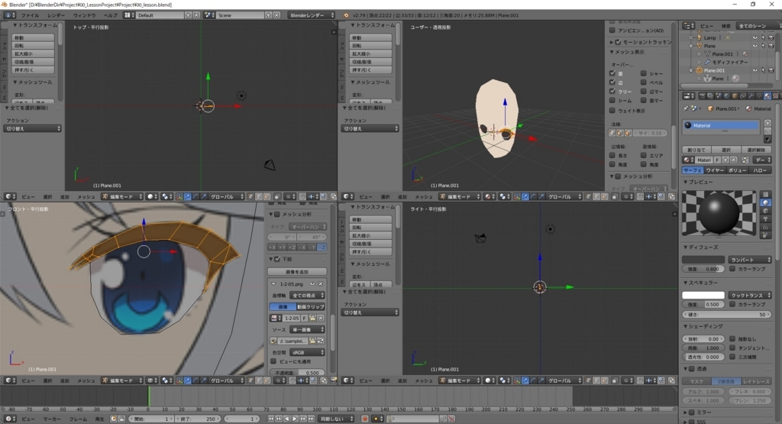This screenshot has width=782, height=424.
Task: Toggle the background images checkbox
Action: click(277, 259)
